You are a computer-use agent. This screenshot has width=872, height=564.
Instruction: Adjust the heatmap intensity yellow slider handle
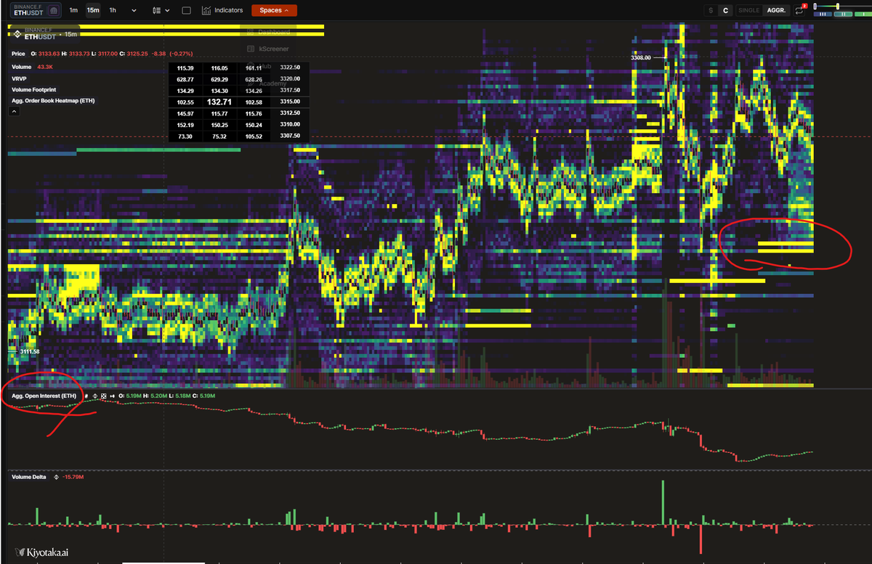[839, 6]
